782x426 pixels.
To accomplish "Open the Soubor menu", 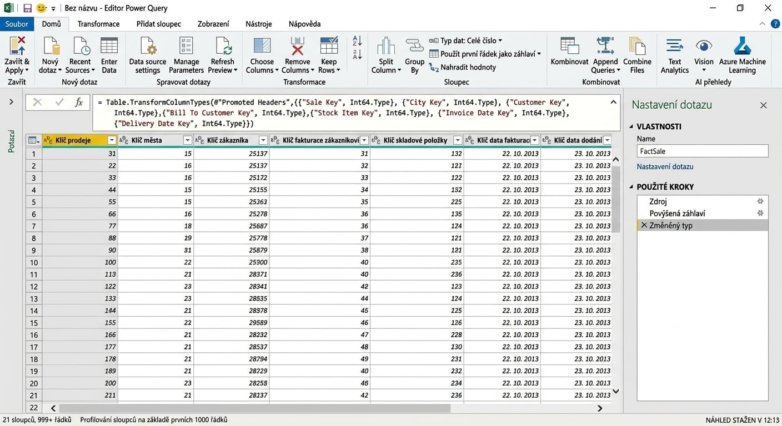I will (x=17, y=24).
